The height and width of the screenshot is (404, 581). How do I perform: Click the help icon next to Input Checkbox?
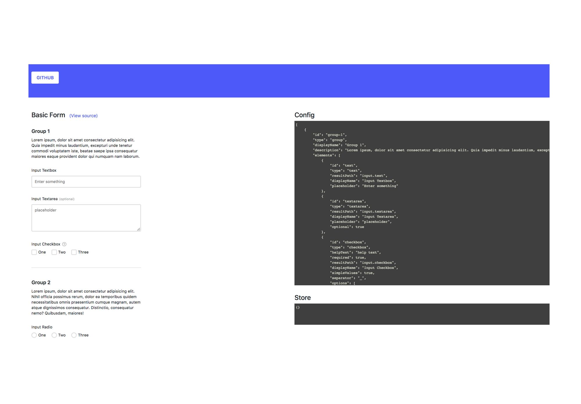coord(65,244)
